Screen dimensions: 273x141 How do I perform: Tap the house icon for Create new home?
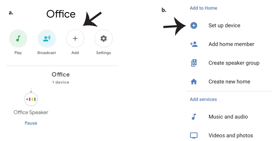point(194,82)
